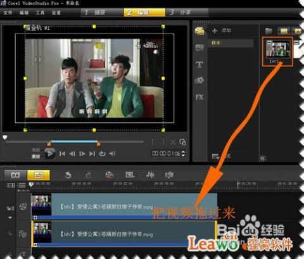Screen dimensions: 304x259
Task: Toggle show photos filter in library
Action: tap(298, 31)
